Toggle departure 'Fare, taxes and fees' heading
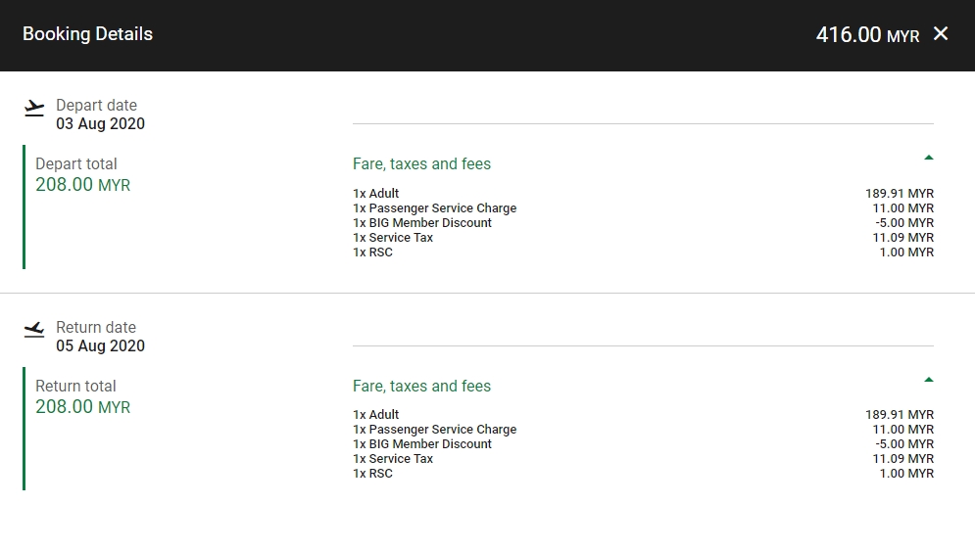 click(421, 164)
